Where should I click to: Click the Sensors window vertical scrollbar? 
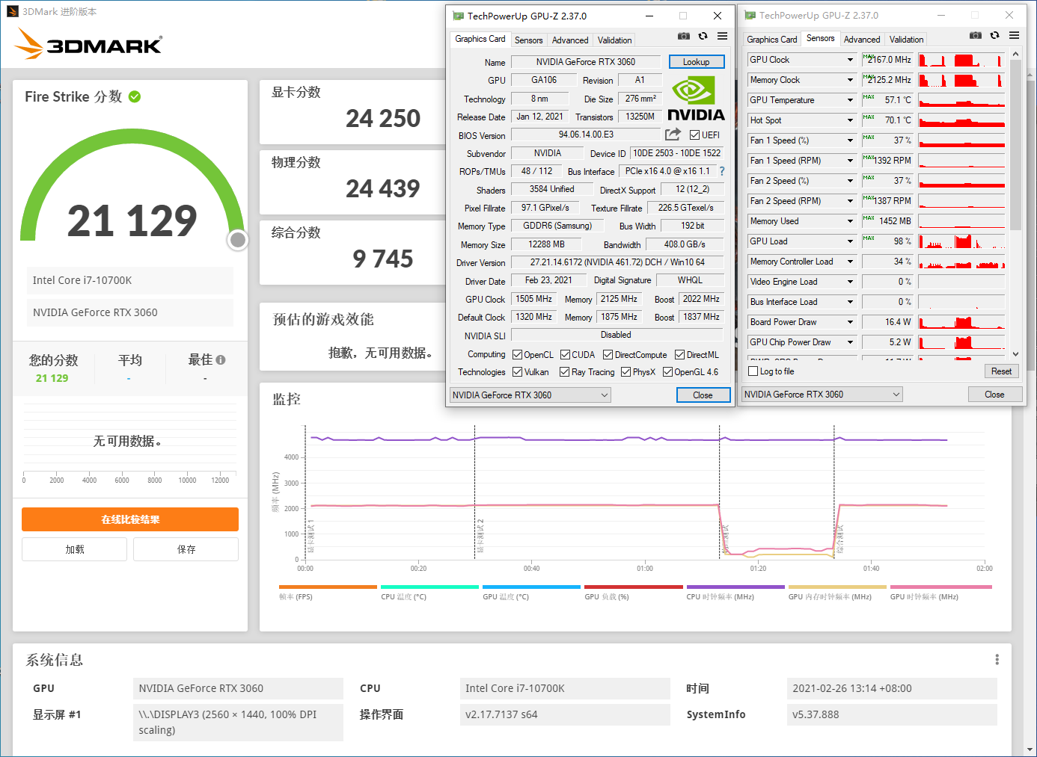pyautogui.click(x=1015, y=144)
